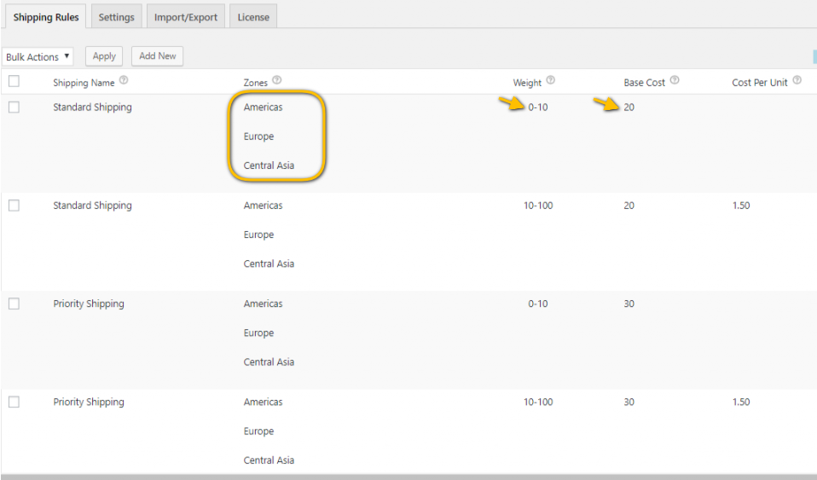Image resolution: width=817 pixels, height=480 pixels.
Task: Click help icon next to Weight header
Action: (x=550, y=80)
